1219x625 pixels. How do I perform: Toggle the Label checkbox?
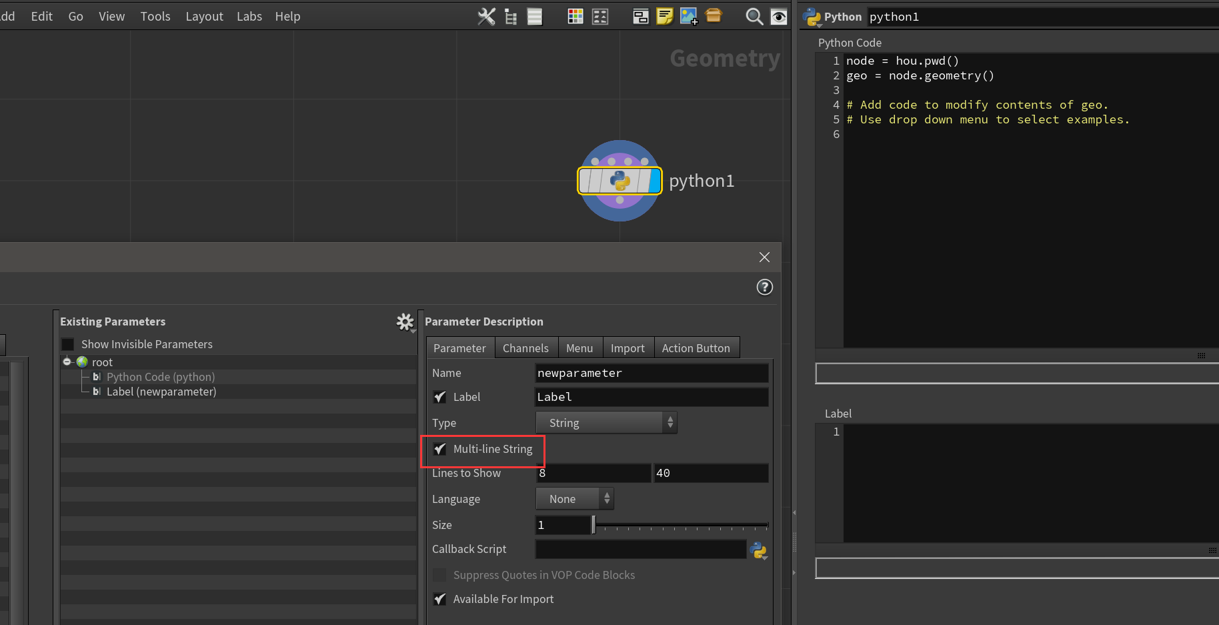tap(439, 397)
